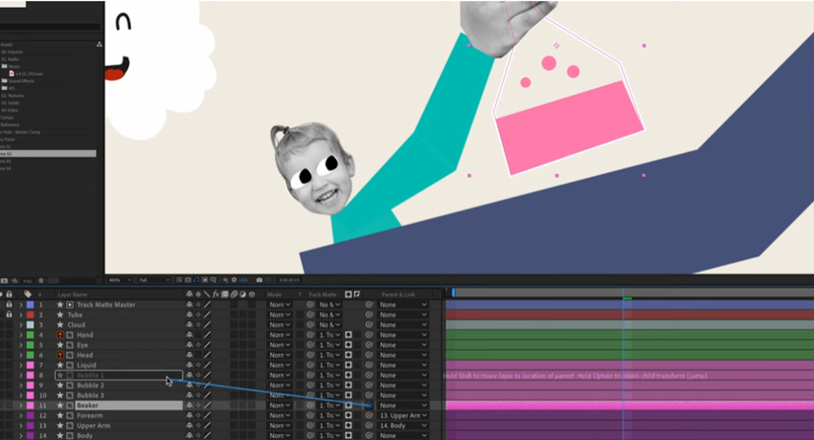Click the matte mode icon on Track Matte header
The width and height of the screenshot is (814, 440).
click(349, 295)
